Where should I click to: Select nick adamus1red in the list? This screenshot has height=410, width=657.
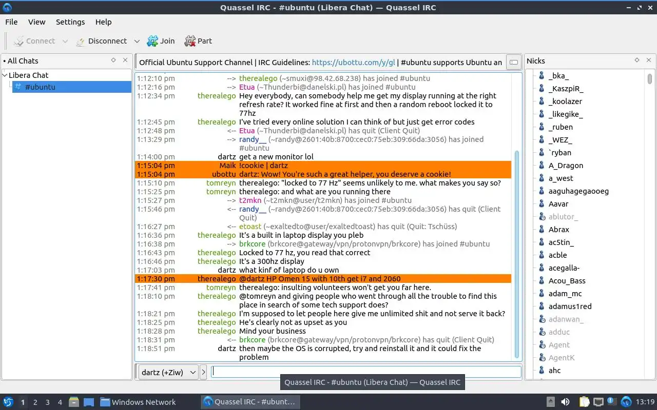pyautogui.click(x=570, y=306)
